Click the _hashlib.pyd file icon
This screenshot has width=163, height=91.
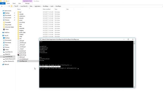(18, 43)
